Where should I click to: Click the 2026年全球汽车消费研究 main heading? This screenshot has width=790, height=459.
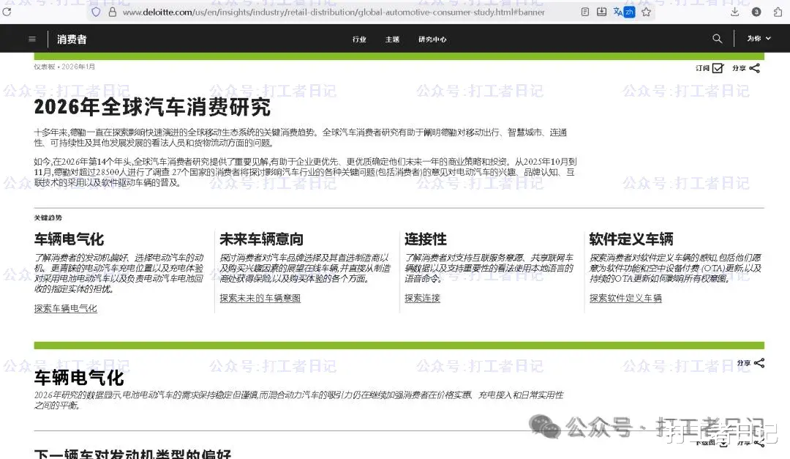pyautogui.click(x=152, y=107)
